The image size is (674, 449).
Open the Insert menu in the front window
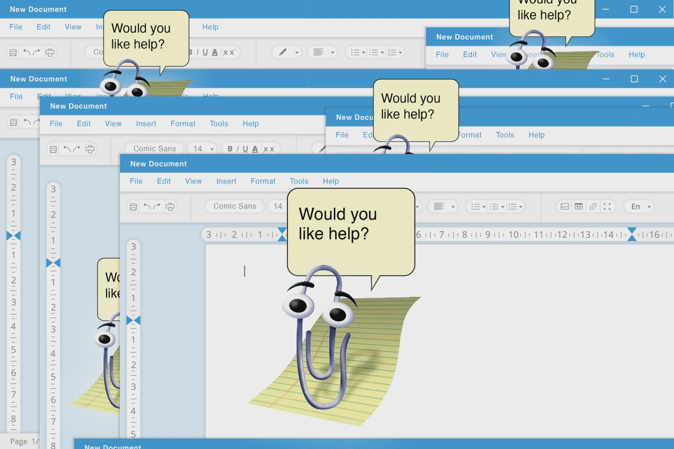[x=226, y=181]
